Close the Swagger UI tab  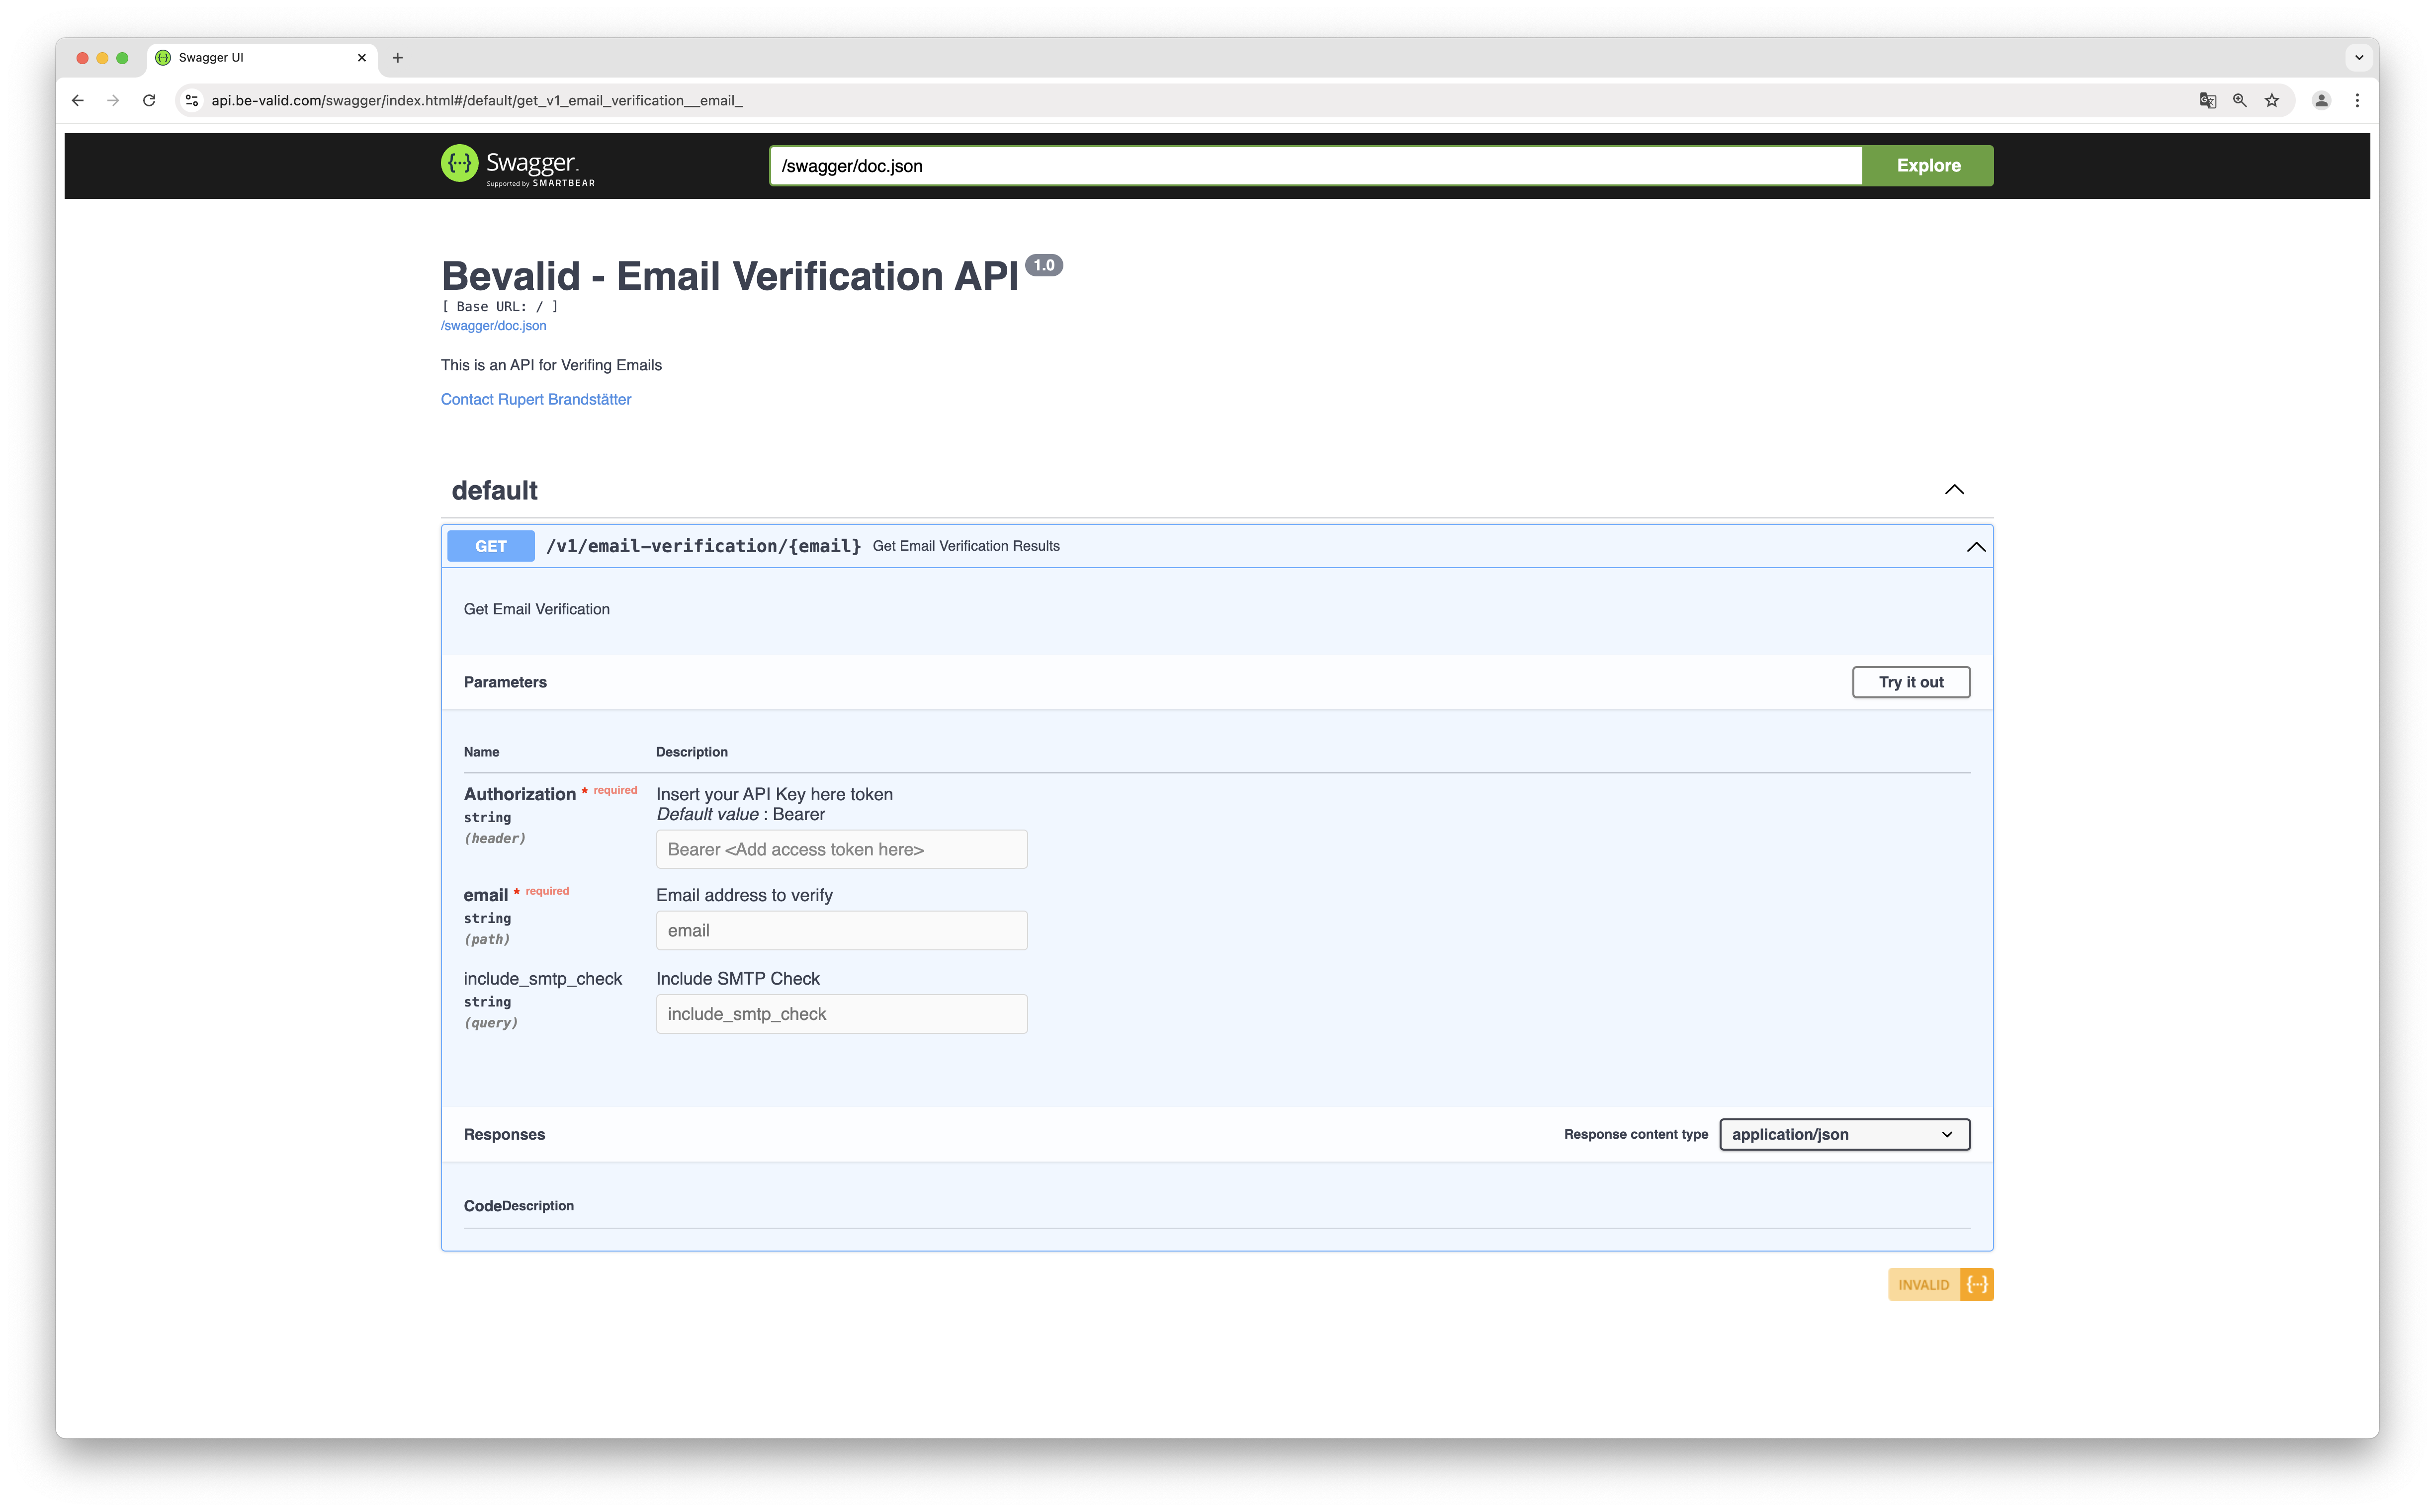[362, 58]
